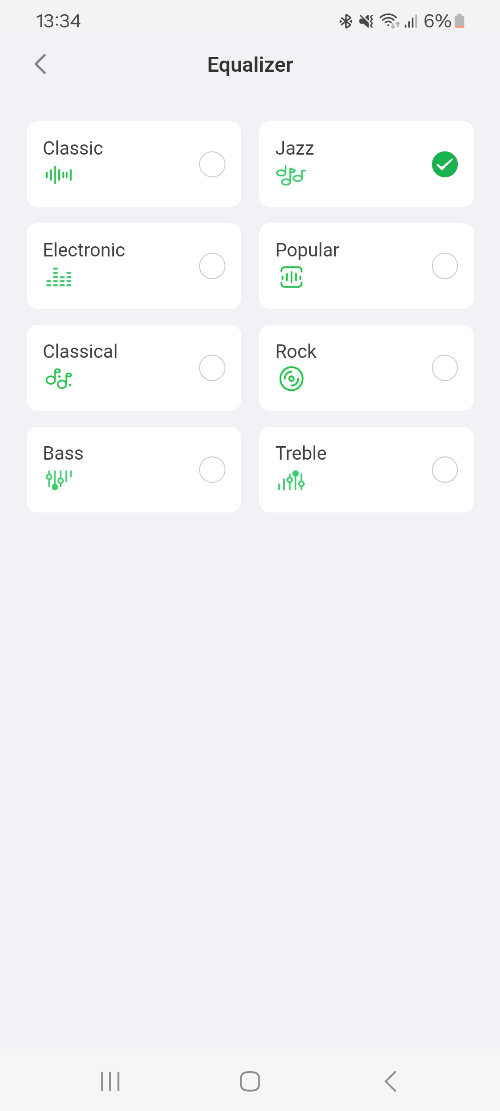
Task: Select the Rock radio button
Action: pyautogui.click(x=444, y=368)
